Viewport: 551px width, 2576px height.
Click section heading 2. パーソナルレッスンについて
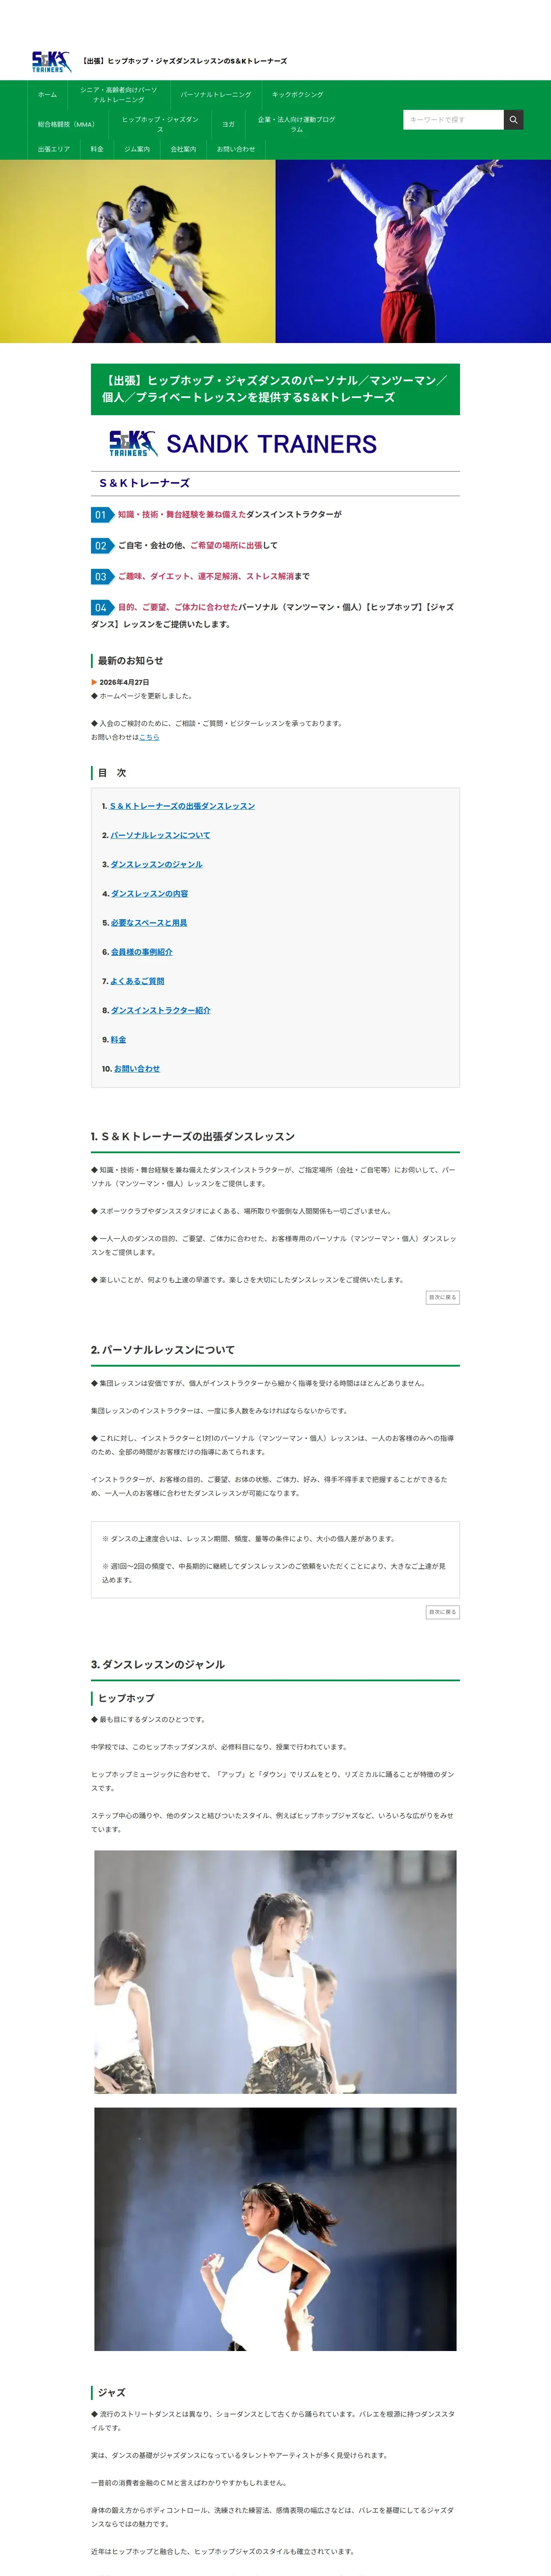[163, 1350]
